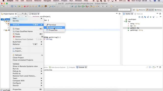This screenshot has height=91, width=163.
Task: Click the Display Selected Console icon
Action: pos(150,67)
